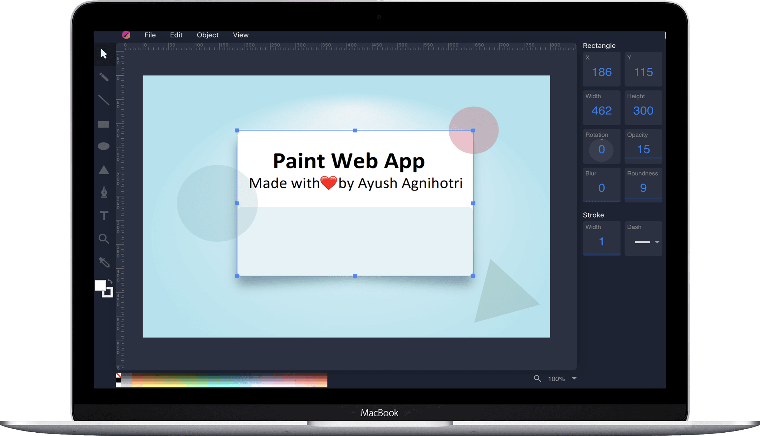The image size is (760, 436).
Task: Select the Line tool
Action: tap(104, 100)
